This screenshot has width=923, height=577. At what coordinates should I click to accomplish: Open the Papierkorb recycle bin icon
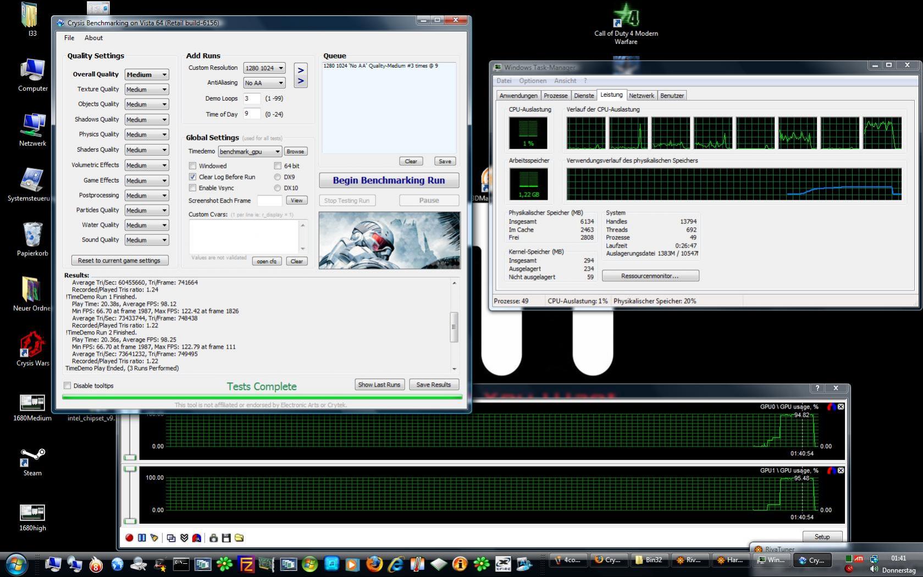(x=32, y=239)
